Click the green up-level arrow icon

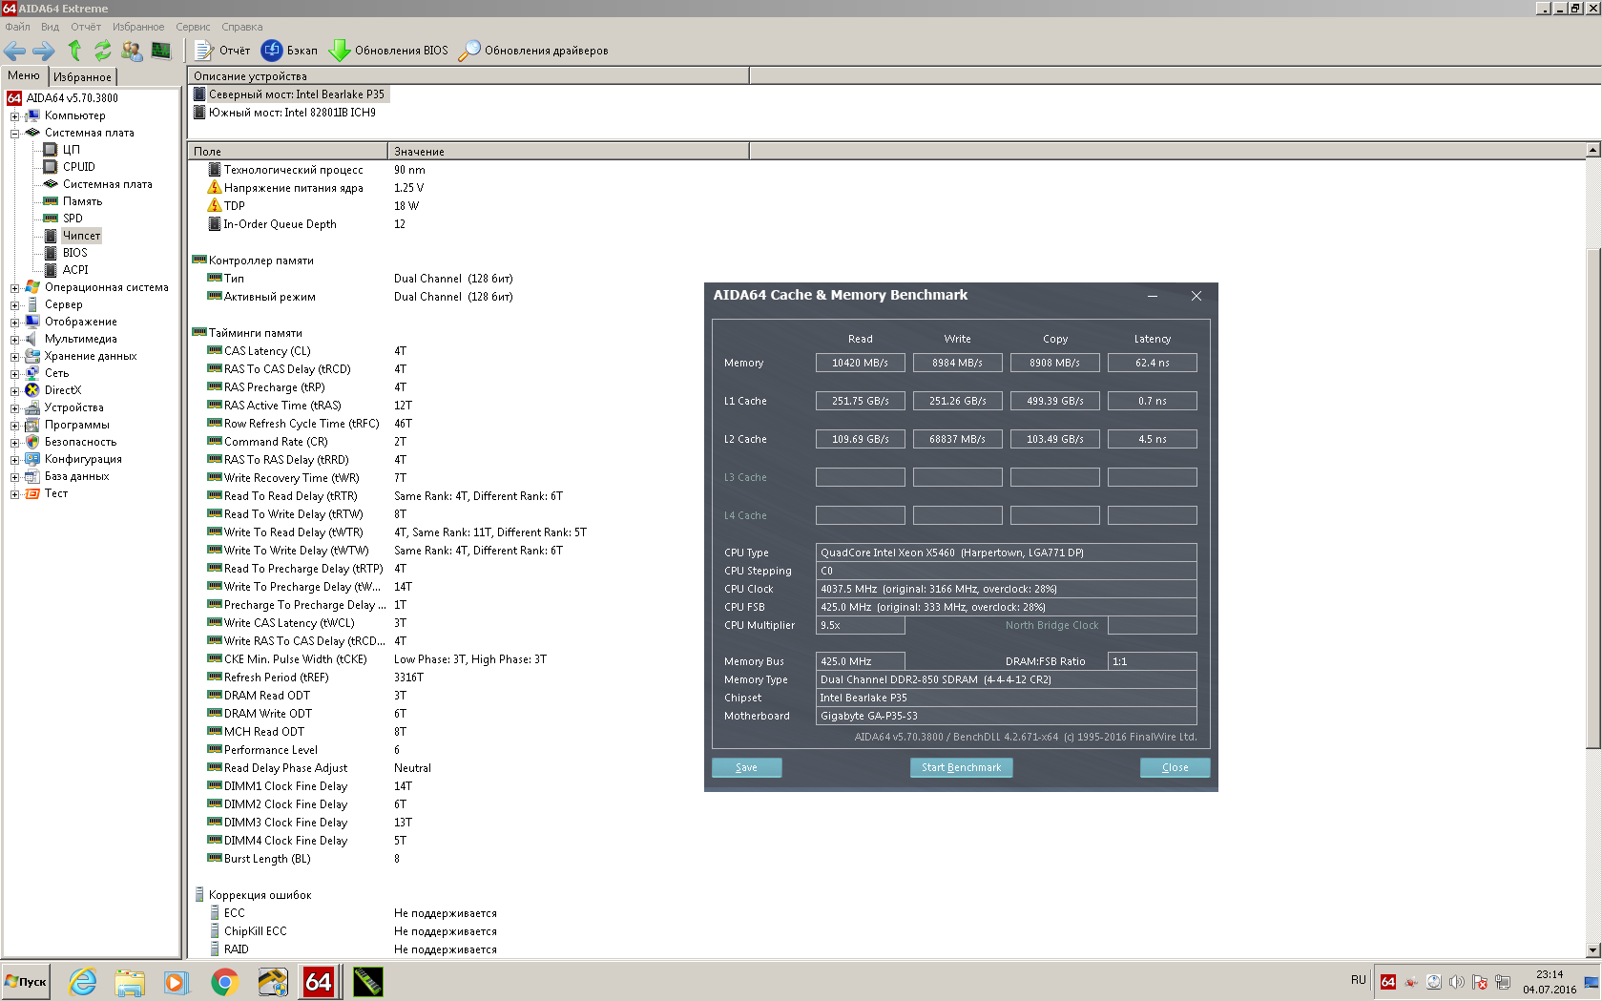[74, 51]
